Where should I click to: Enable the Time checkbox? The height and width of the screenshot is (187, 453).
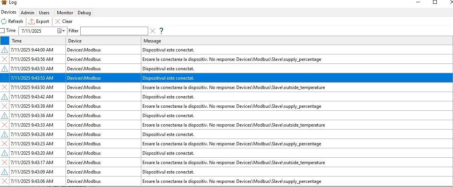pos(3,31)
